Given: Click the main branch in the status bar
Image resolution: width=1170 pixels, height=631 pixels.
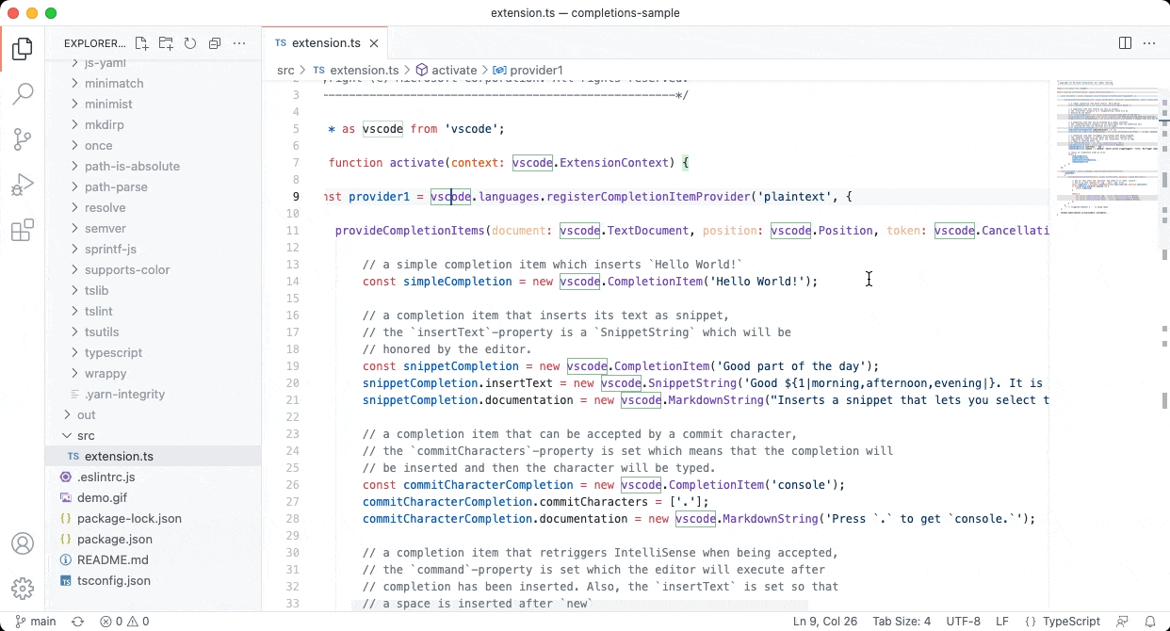Looking at the screenshot, I should point(35,621).
